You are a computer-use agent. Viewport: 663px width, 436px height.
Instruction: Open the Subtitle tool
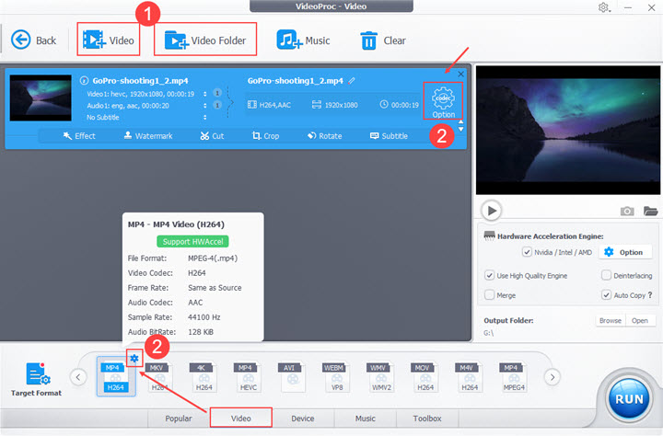(x=389, y=135)
